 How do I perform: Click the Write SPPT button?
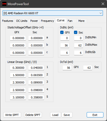pyautogui.click(x=12, y=115)
